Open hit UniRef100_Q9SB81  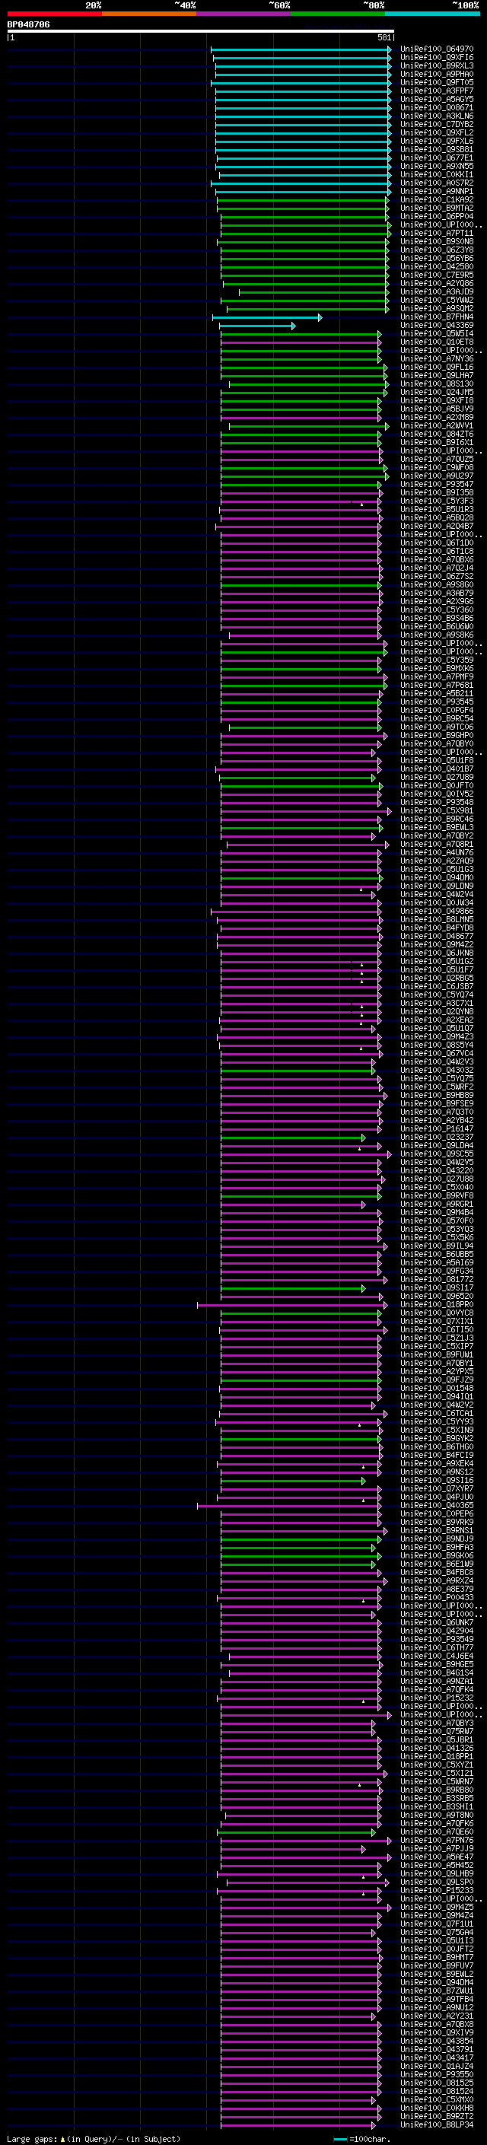tap(437, 149)
